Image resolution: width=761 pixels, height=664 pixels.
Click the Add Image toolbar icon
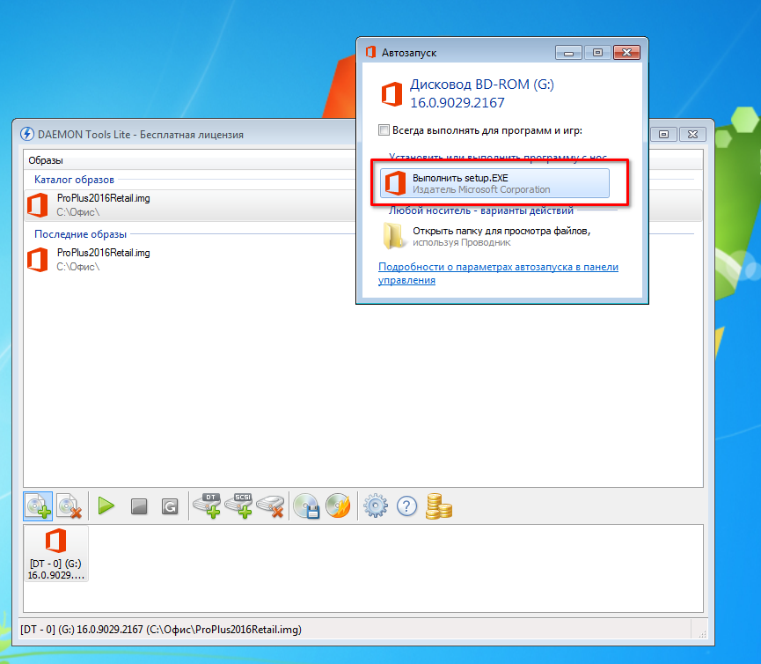(x=38, y=506)
